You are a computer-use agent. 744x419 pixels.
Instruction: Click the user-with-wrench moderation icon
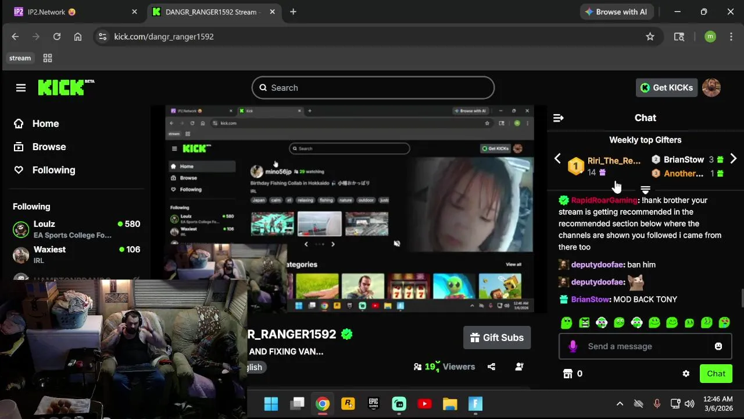tap(520, 367)
